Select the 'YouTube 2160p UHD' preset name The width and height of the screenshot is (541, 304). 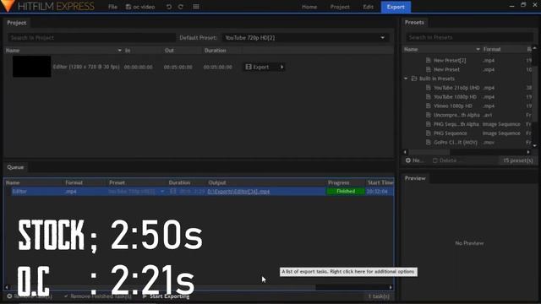point(456,88)
